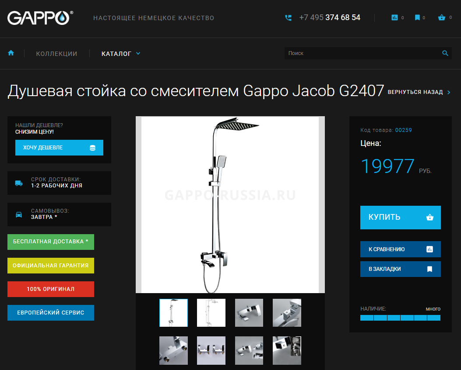Viewport: 461px width, 370px height.
Task: Click the delivery truck icon
Action: pyautogui.click(x=19, y=183)
